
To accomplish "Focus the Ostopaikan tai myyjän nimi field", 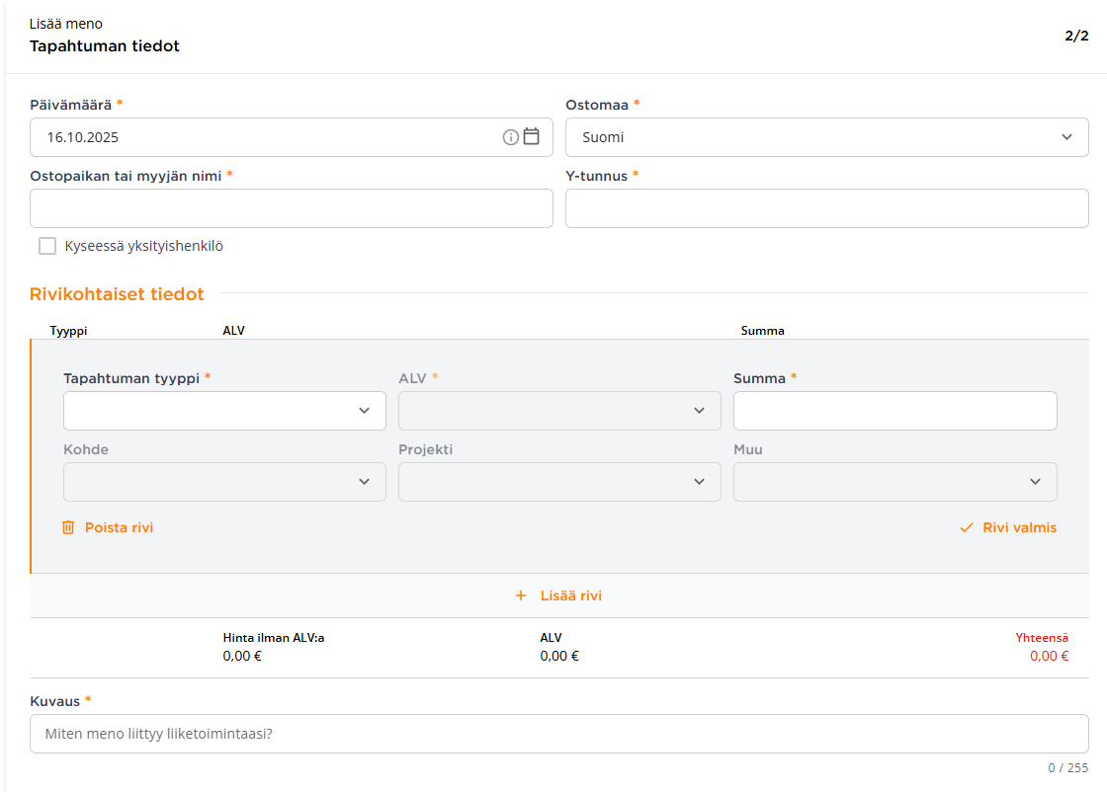I will click(291, 208).
